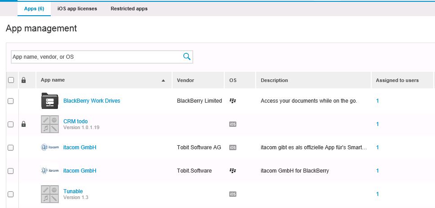This screenshot has width=435, height=208.
Task: Click the CRM todo placeholder app icon
Action: [x=50, y=124]
